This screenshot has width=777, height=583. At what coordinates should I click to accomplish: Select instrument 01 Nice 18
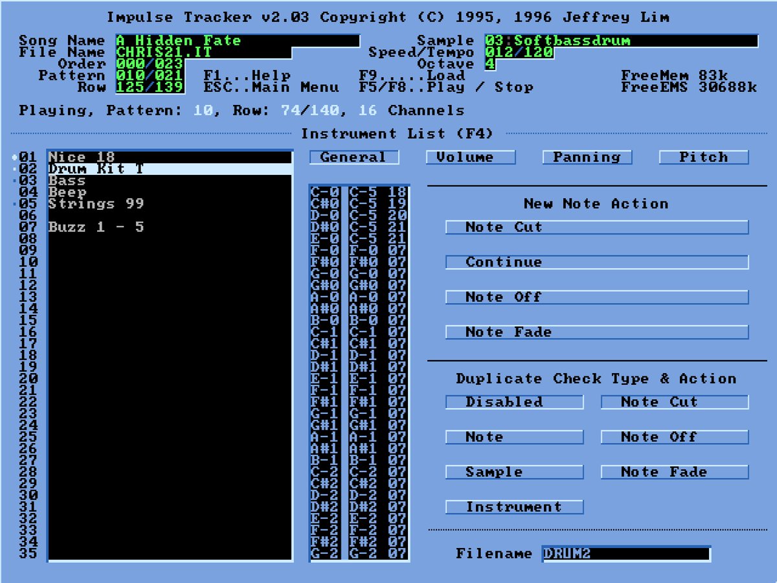pyautogui.click(x=170, y=157)
